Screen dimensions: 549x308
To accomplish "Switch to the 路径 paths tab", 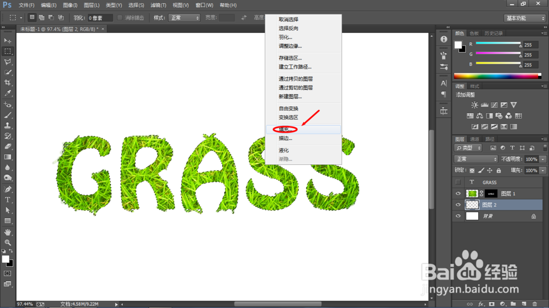I will pos(490,139).
